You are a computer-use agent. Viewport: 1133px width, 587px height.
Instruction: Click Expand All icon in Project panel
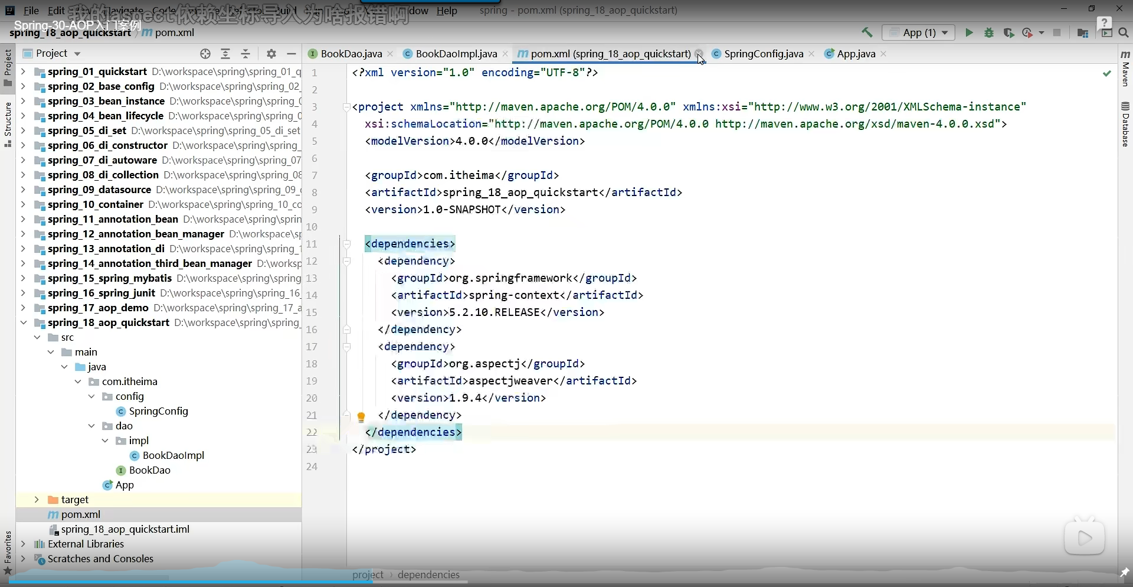[225, 54]
